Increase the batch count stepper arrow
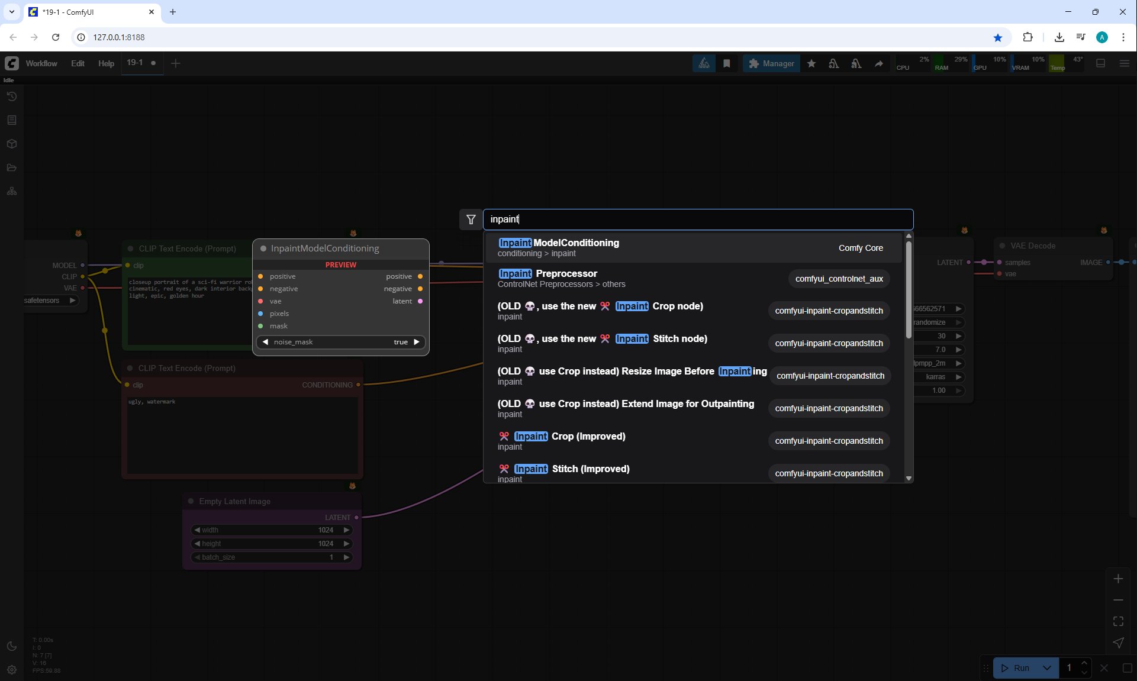Screen dimensions: 1137x681 click(x=1084, y=663)
